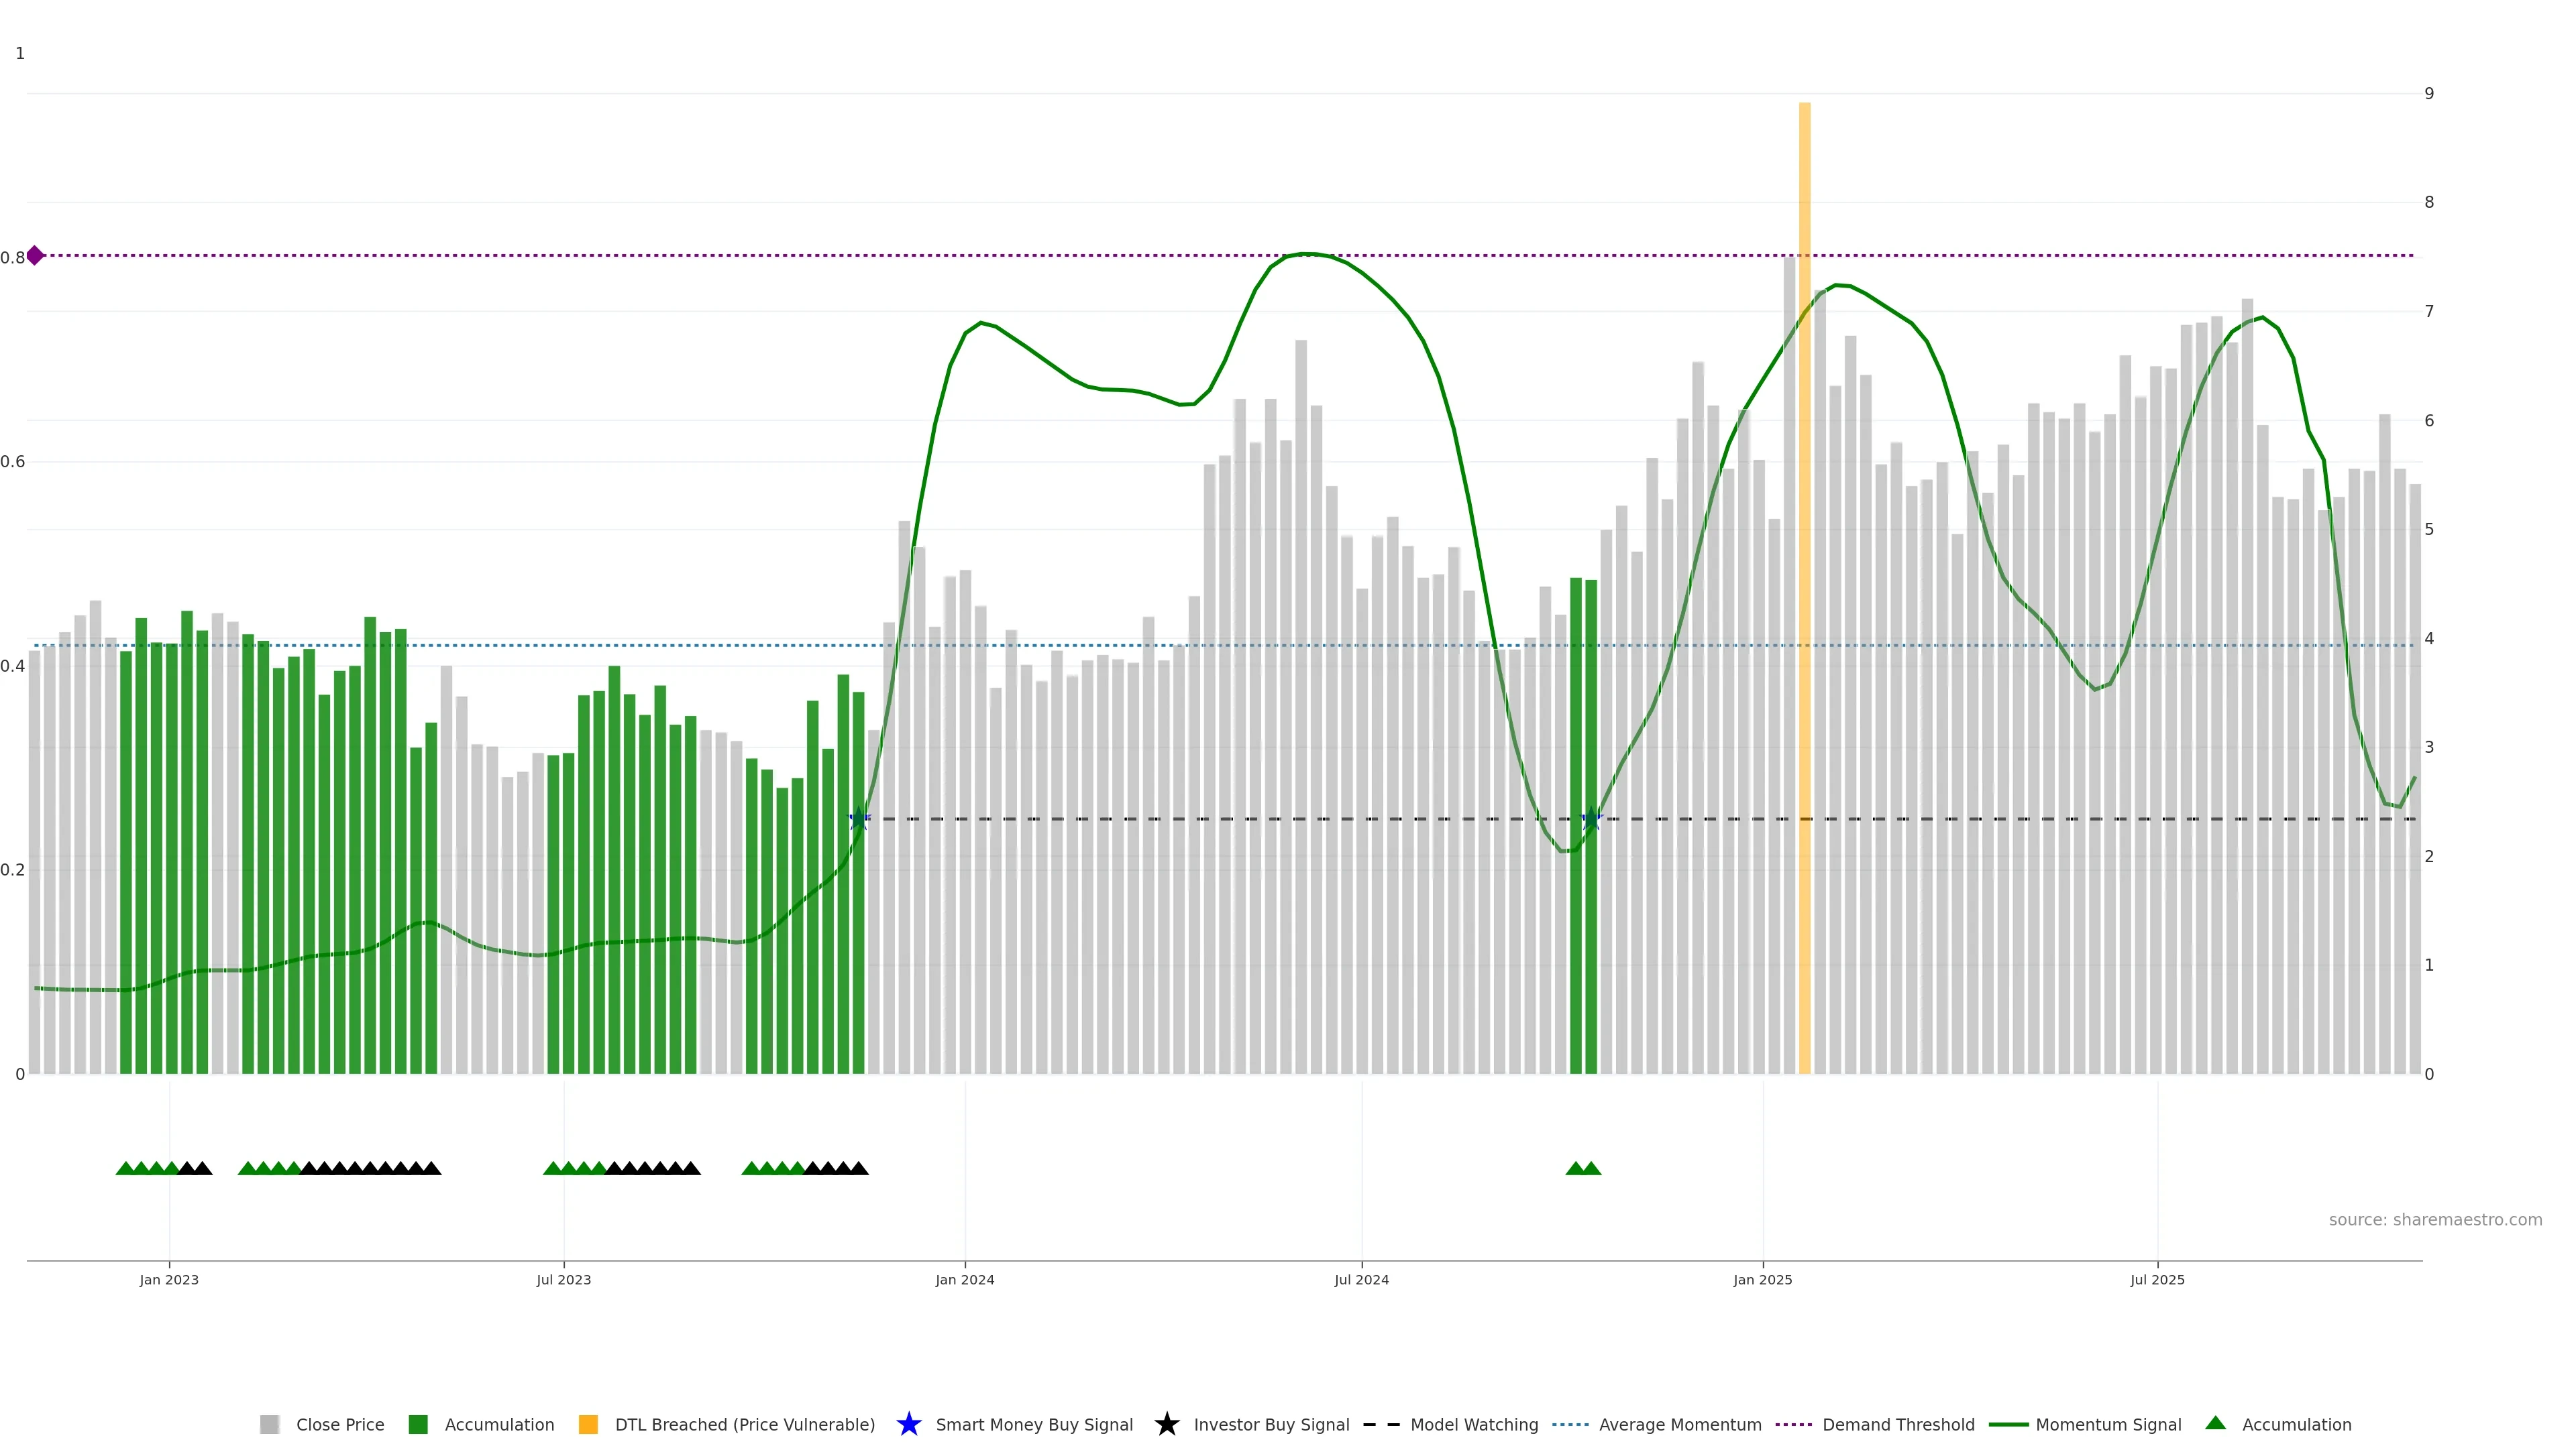This screenshot has width=2576, height=1448.
Task: Click the blue Smart Money star legend icon
Action: pyautogui.click(x=908, y=1424)
